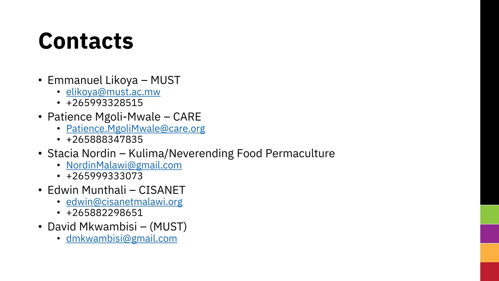Select the green color block in sidebar

(490, 215)
